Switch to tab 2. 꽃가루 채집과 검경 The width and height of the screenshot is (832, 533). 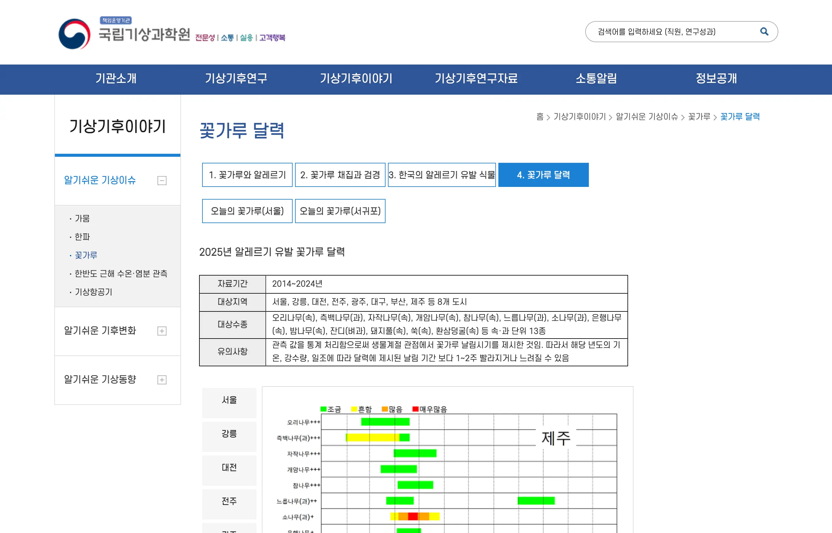click(340, 175)
